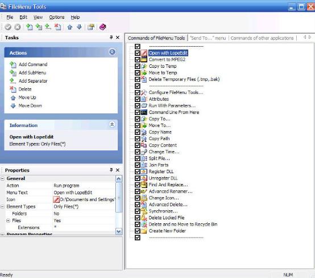Open the File menu
The image size is (315, 278).
tap(10, 17)
